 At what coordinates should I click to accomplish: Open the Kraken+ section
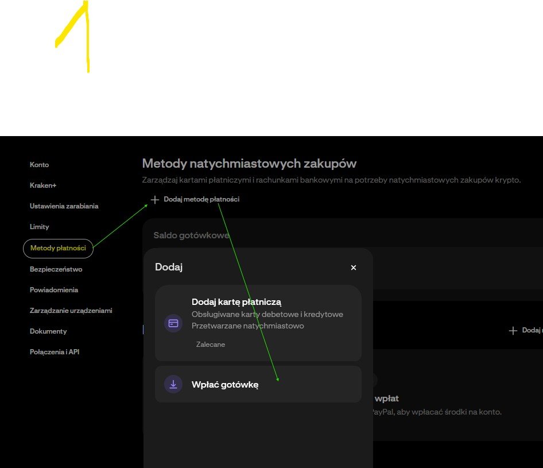[x=43, y=185]
